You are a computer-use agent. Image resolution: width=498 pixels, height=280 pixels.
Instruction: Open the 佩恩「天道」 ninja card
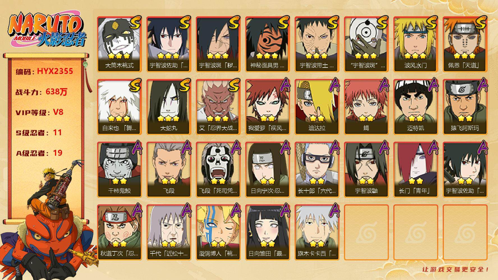(465, 44)
